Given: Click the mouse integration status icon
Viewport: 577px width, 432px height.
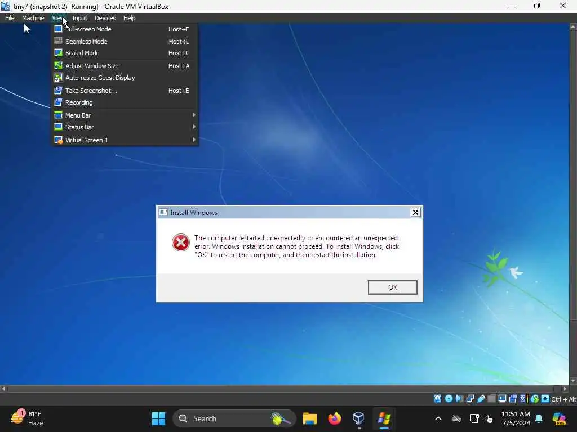Looking at the screenshot, I should 535,399.
